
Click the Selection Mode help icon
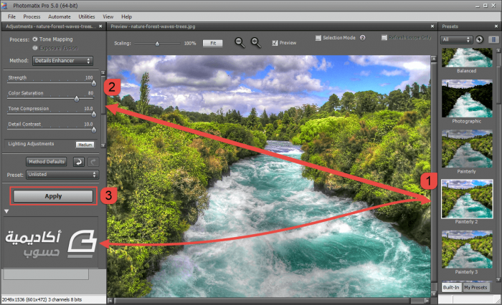[x=362, y=38]
